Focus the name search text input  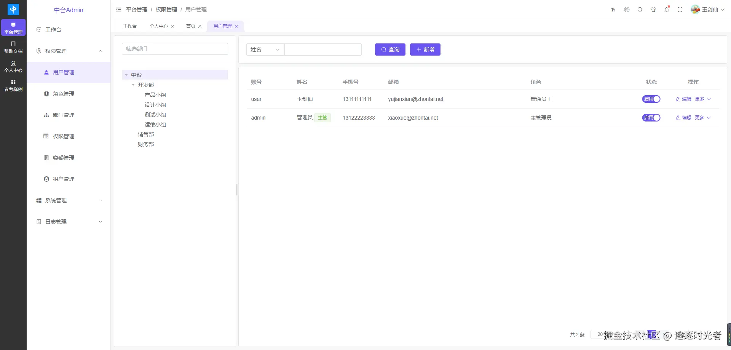[x=323, y=50]
